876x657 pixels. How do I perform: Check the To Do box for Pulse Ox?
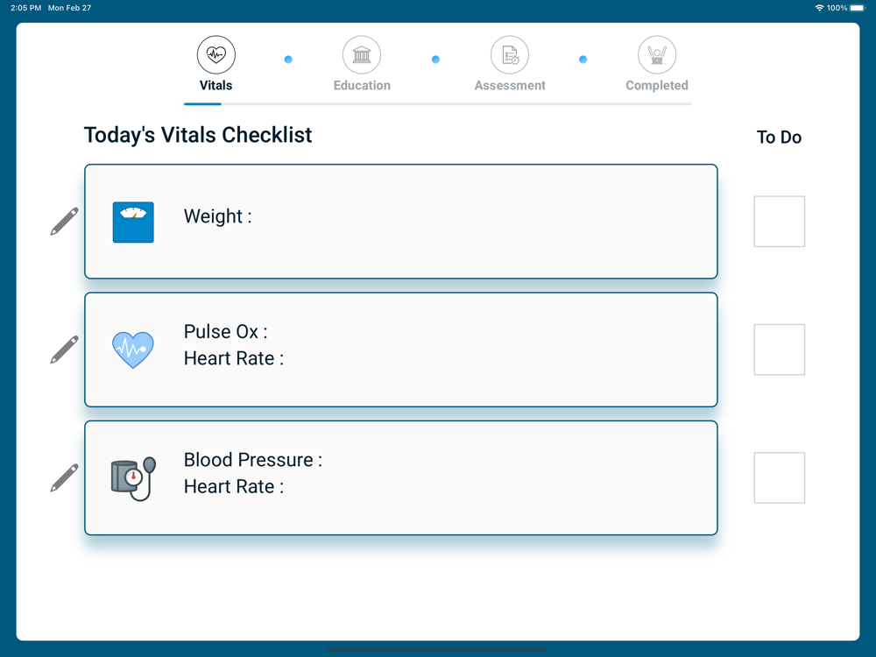[779, 350]
